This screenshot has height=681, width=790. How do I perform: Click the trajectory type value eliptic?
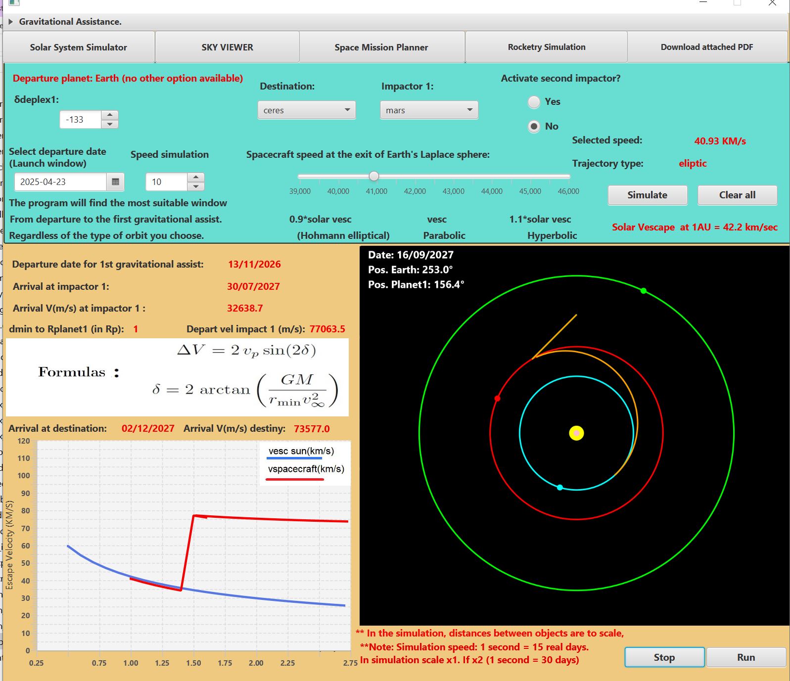click(x=693, y=164)
